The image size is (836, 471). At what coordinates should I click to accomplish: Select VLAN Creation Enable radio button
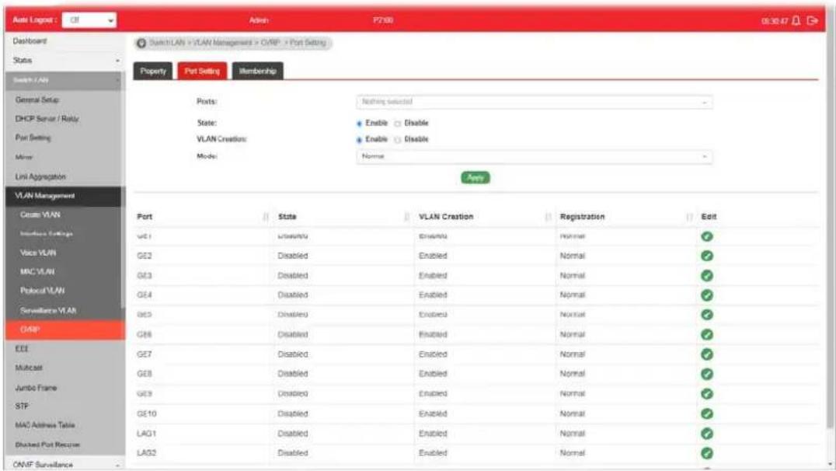click(360, 140)
